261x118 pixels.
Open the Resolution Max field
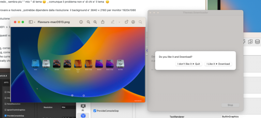(x=69, y=107)
